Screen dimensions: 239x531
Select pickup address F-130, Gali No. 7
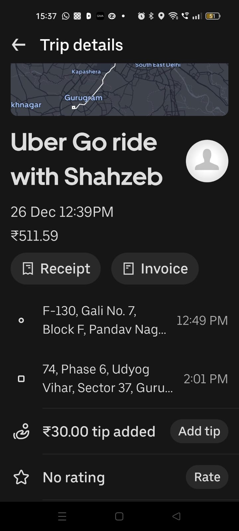coord(104,320)
